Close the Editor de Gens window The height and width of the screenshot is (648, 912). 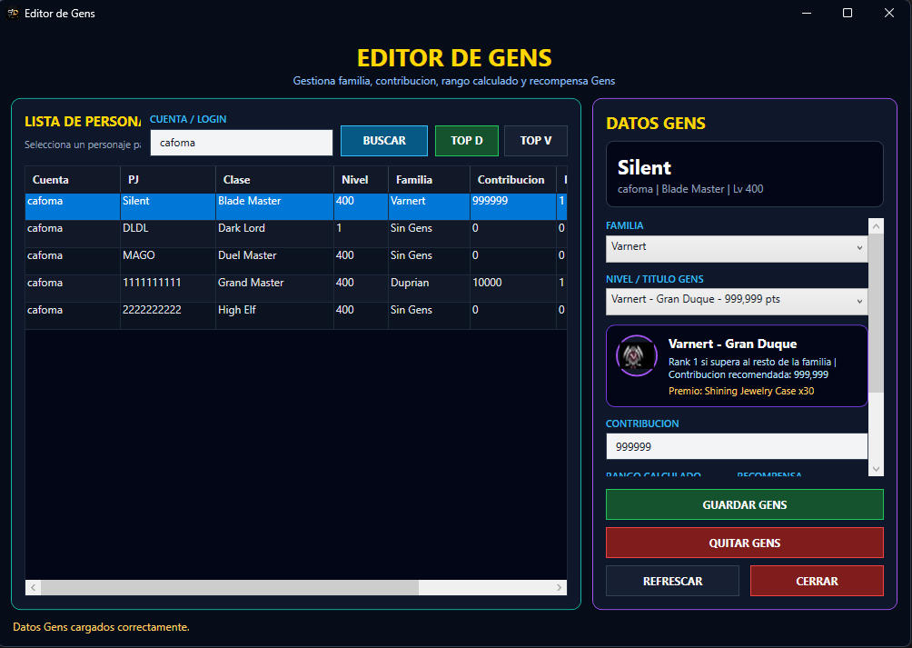(x=888, y=13)
